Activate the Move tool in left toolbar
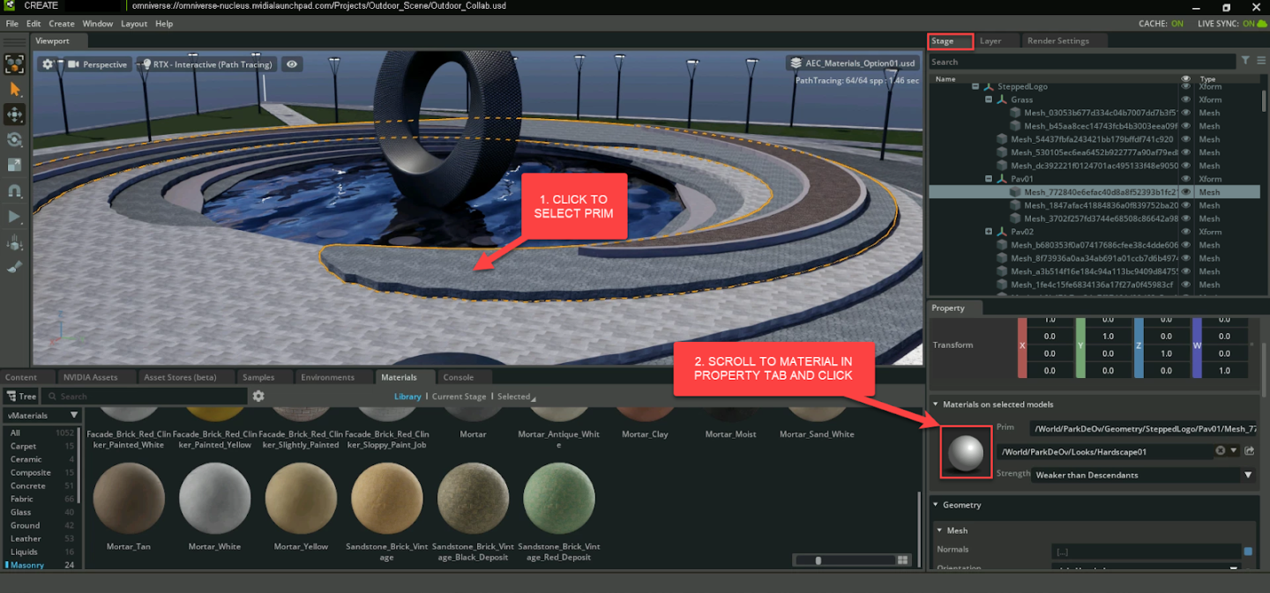 pos(15,115)
